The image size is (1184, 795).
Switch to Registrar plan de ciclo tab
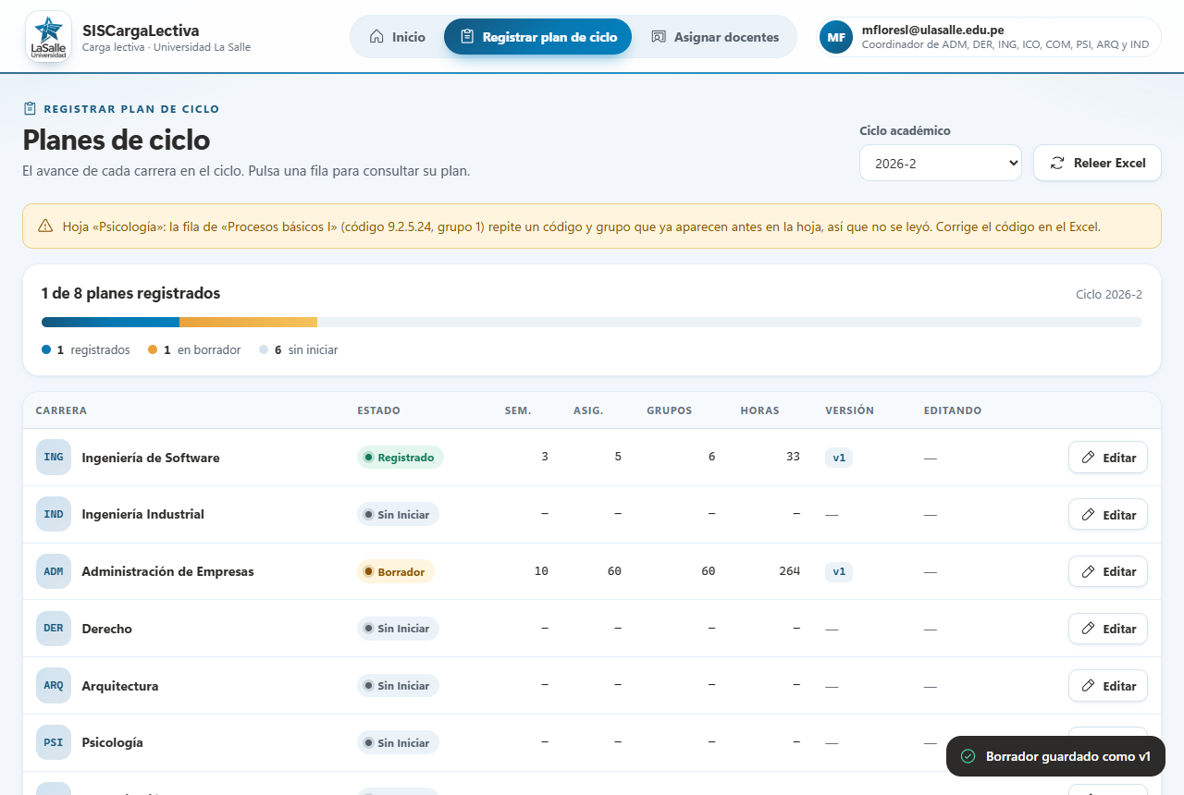tap(537, 37)
